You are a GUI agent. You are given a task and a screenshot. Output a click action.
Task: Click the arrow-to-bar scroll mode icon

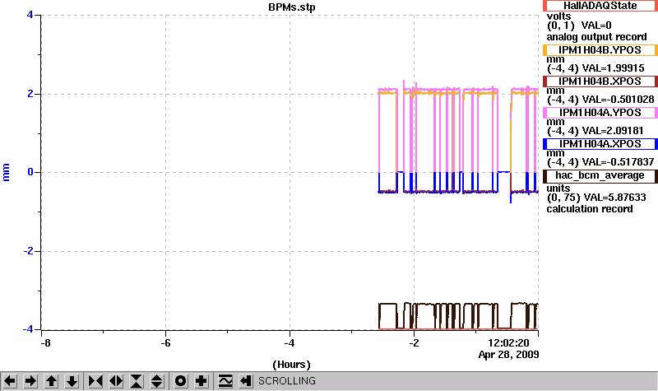point(246,381)
